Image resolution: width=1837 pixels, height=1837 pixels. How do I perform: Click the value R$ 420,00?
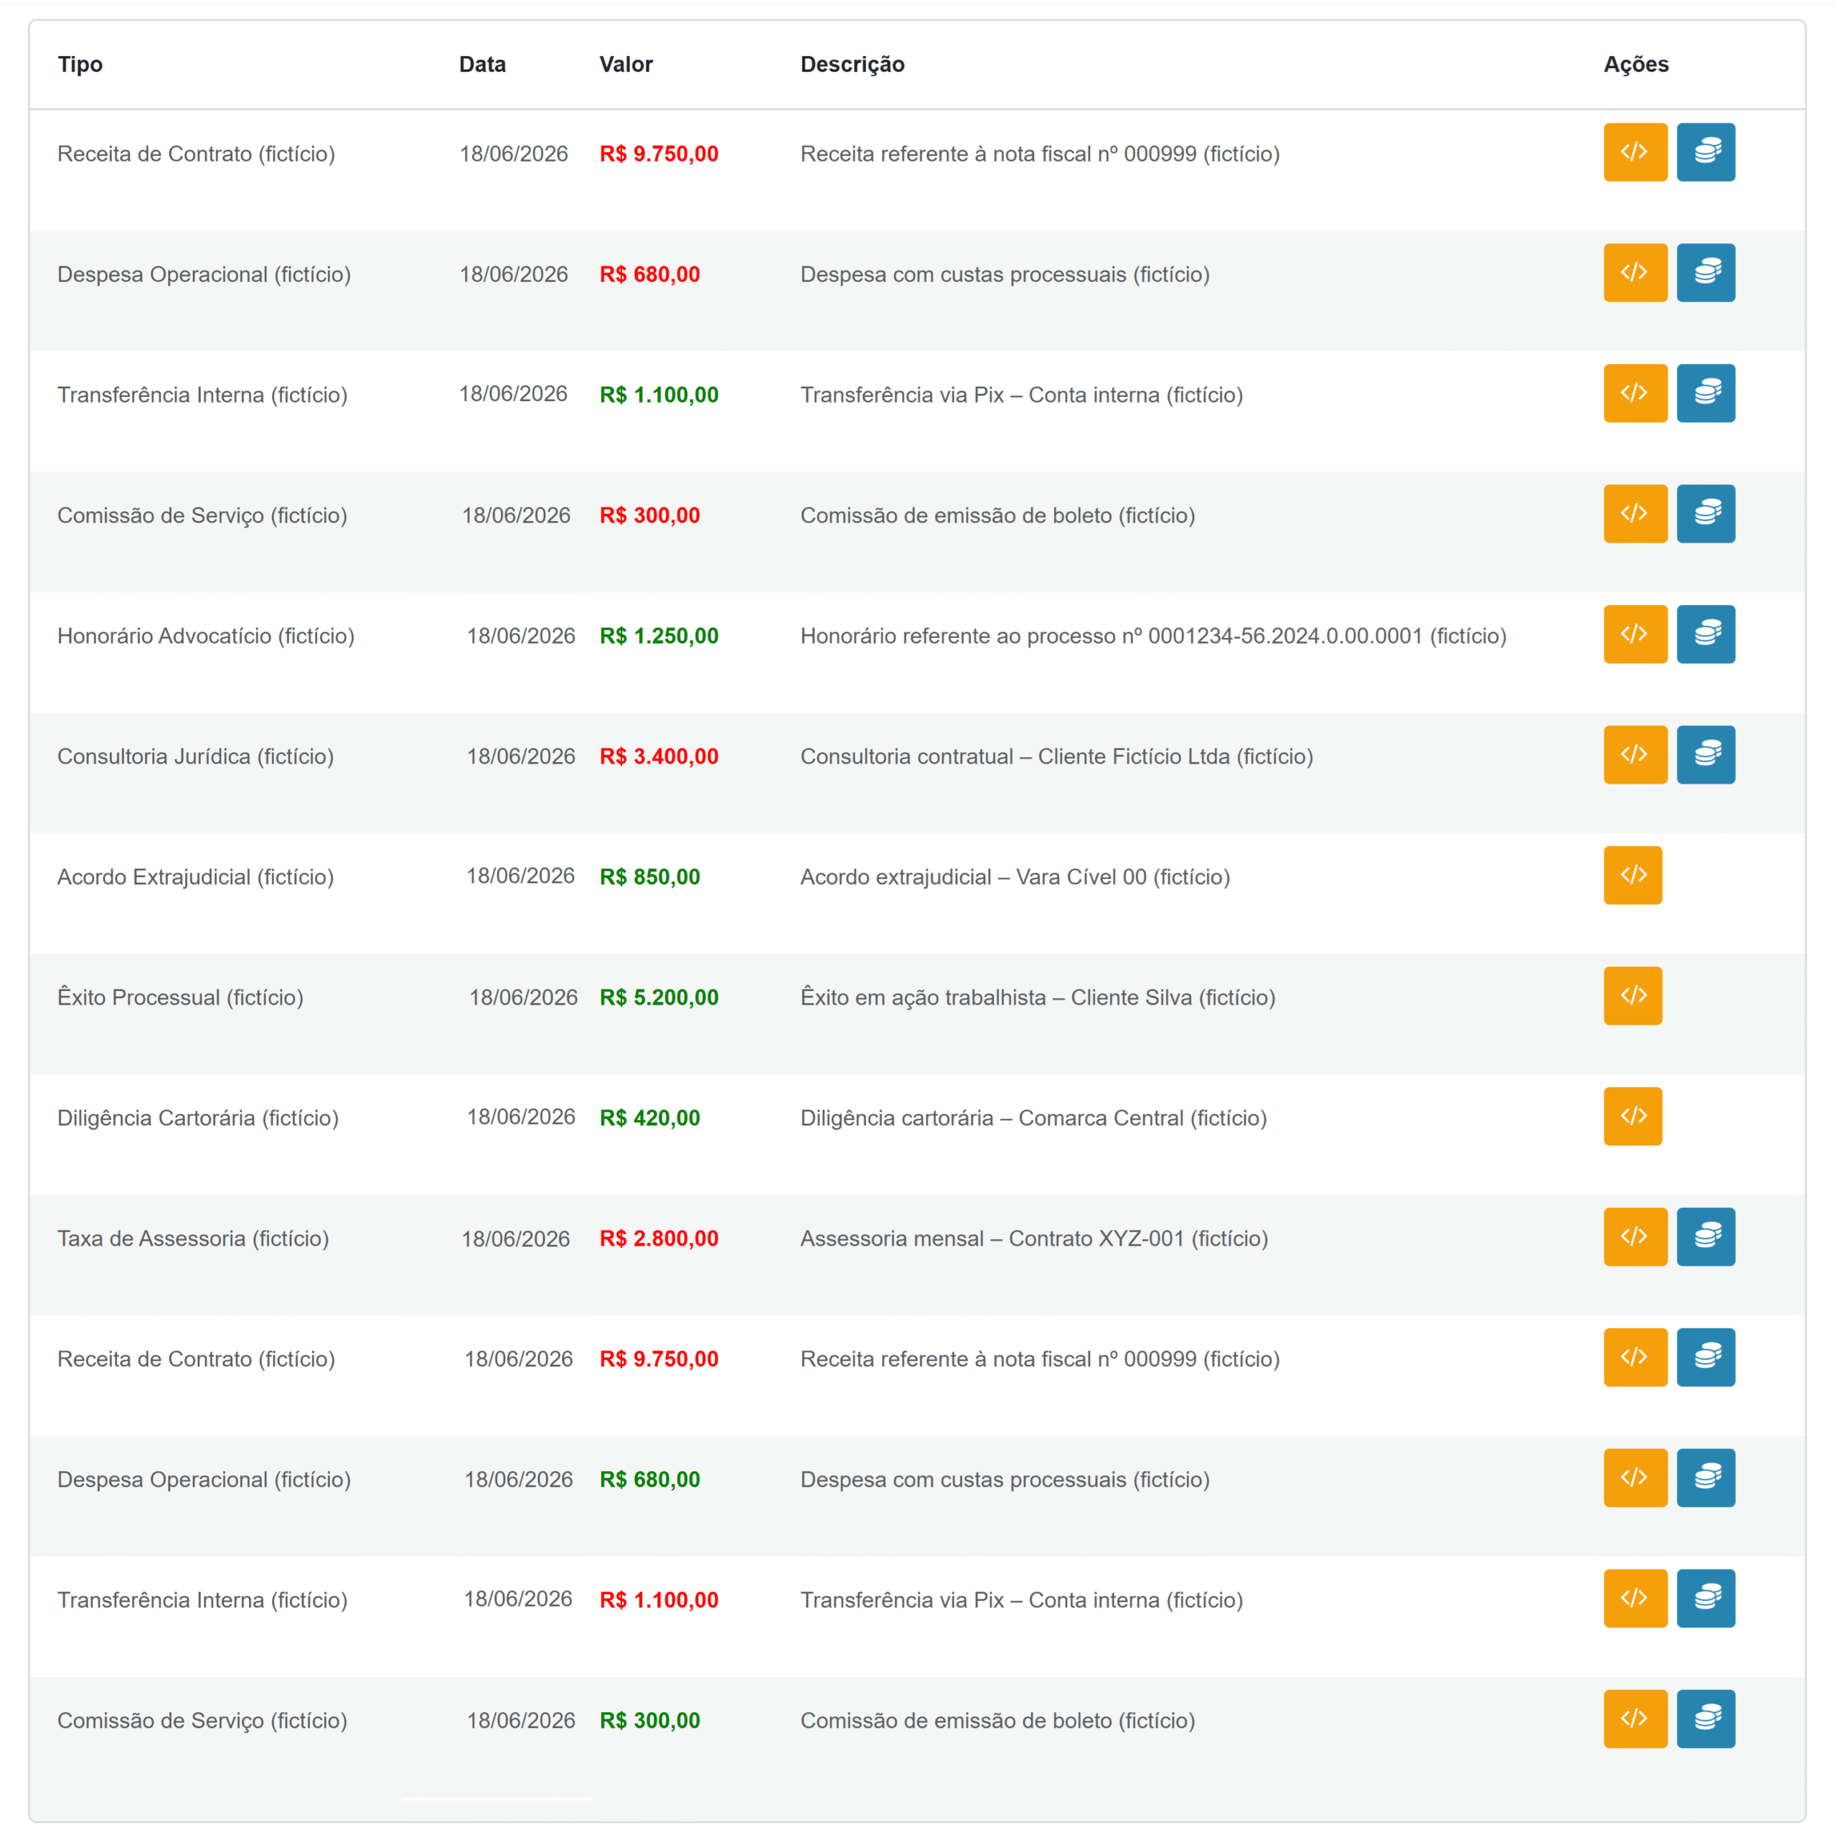[x=649, y=1118]
